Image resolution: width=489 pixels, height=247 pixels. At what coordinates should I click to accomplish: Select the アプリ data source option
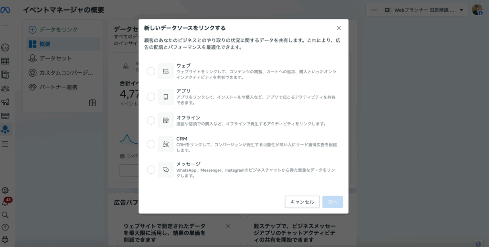point(151,97)
